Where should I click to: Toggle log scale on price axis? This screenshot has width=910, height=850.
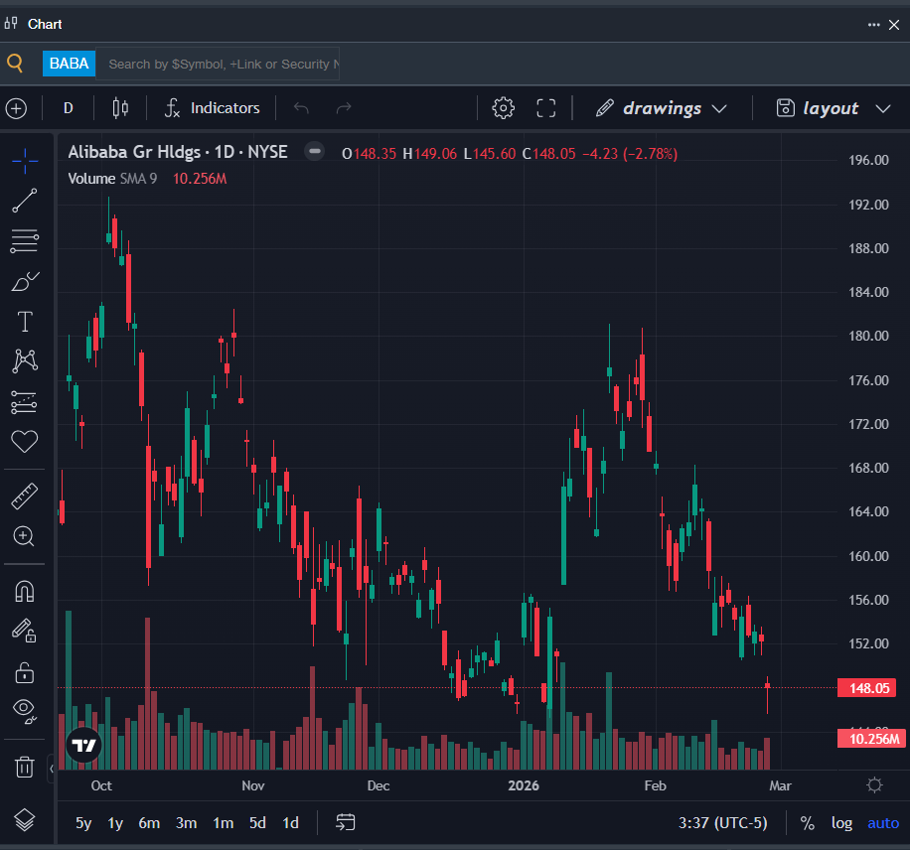(x=841, y=823)
